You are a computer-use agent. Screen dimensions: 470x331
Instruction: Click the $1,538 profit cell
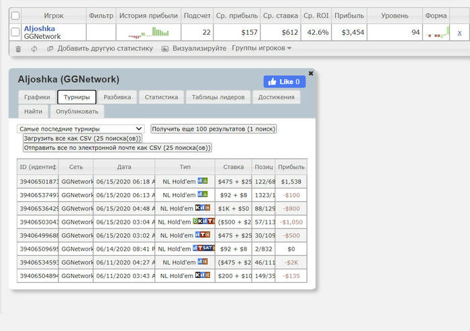291,182
